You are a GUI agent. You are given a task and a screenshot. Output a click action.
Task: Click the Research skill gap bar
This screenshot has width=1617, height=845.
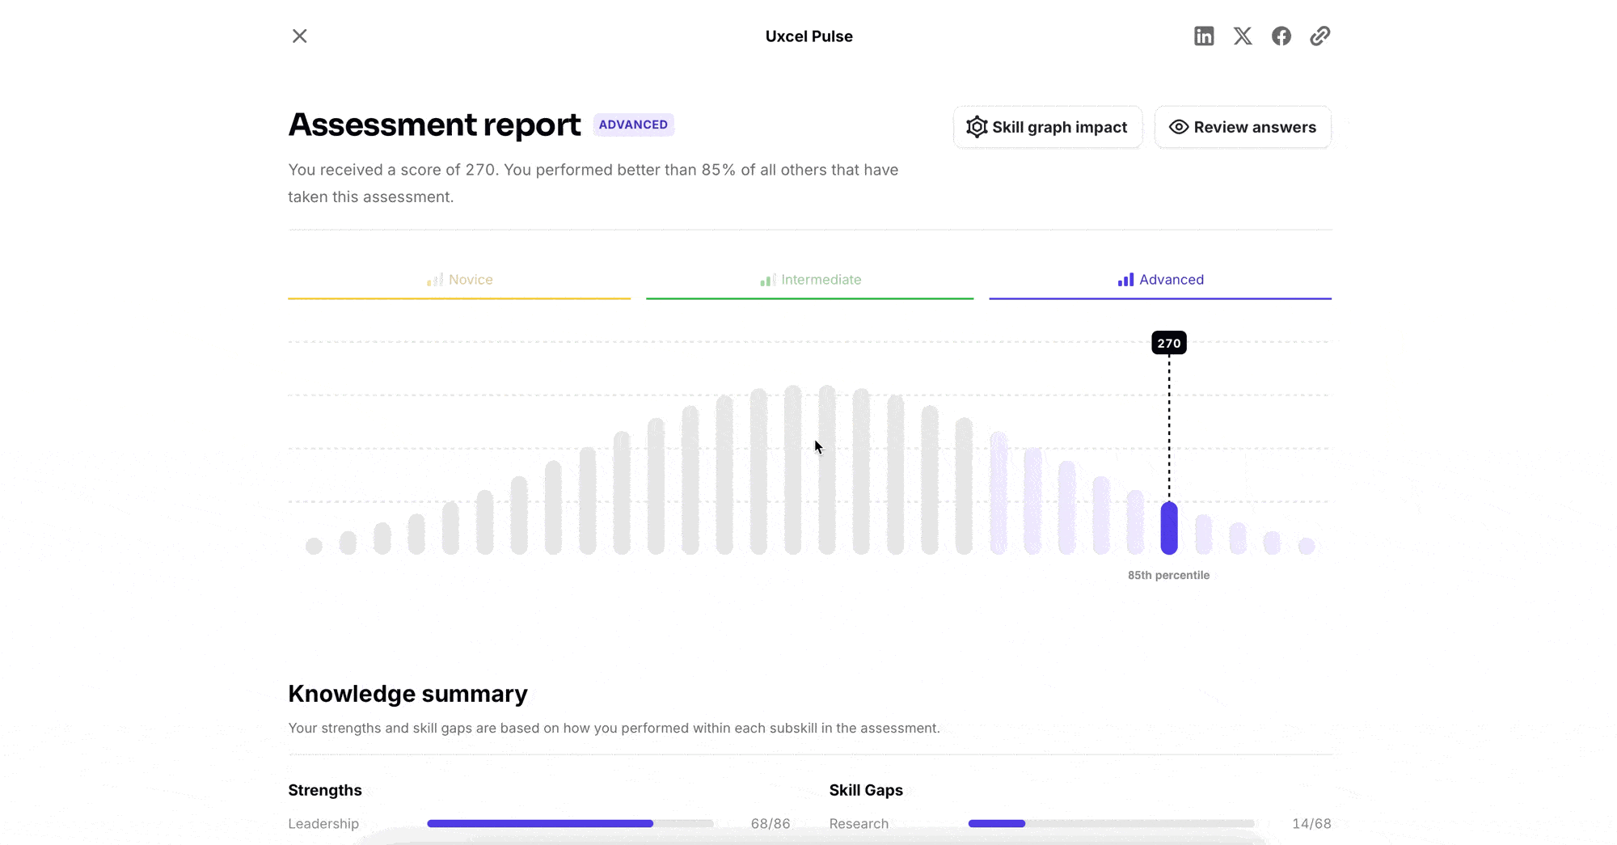pos(1111,823)
